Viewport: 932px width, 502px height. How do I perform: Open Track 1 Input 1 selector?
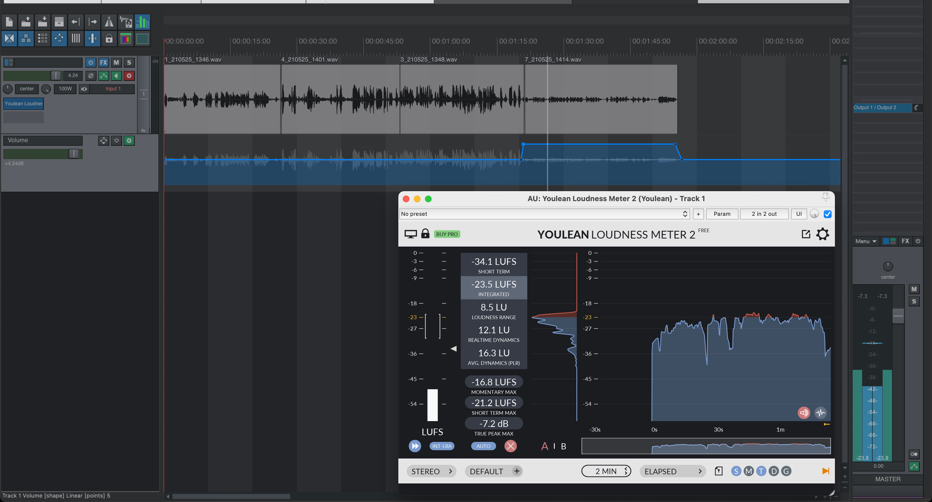coord(113,89)
